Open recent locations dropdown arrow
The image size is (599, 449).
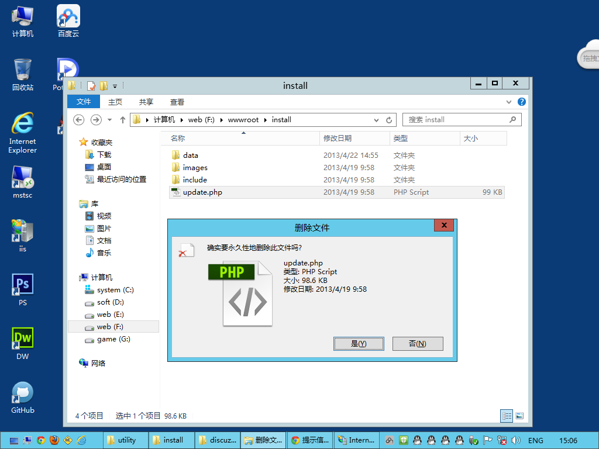tap(109, 120)
